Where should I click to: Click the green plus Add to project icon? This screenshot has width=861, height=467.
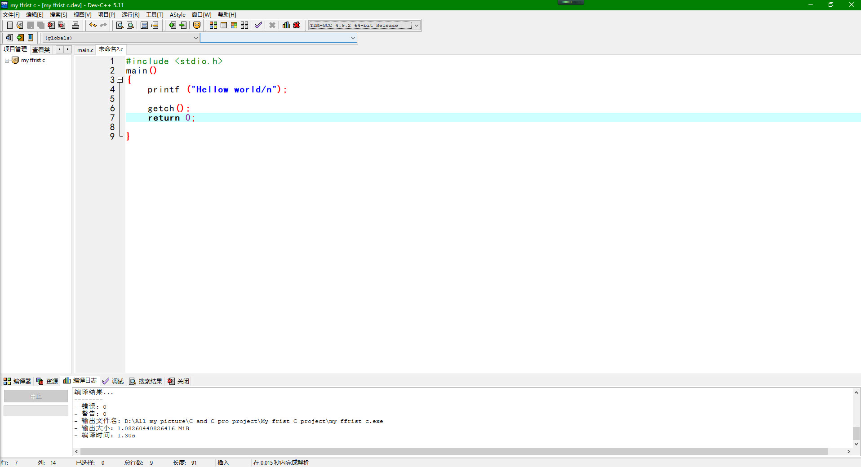click(172, 25)
